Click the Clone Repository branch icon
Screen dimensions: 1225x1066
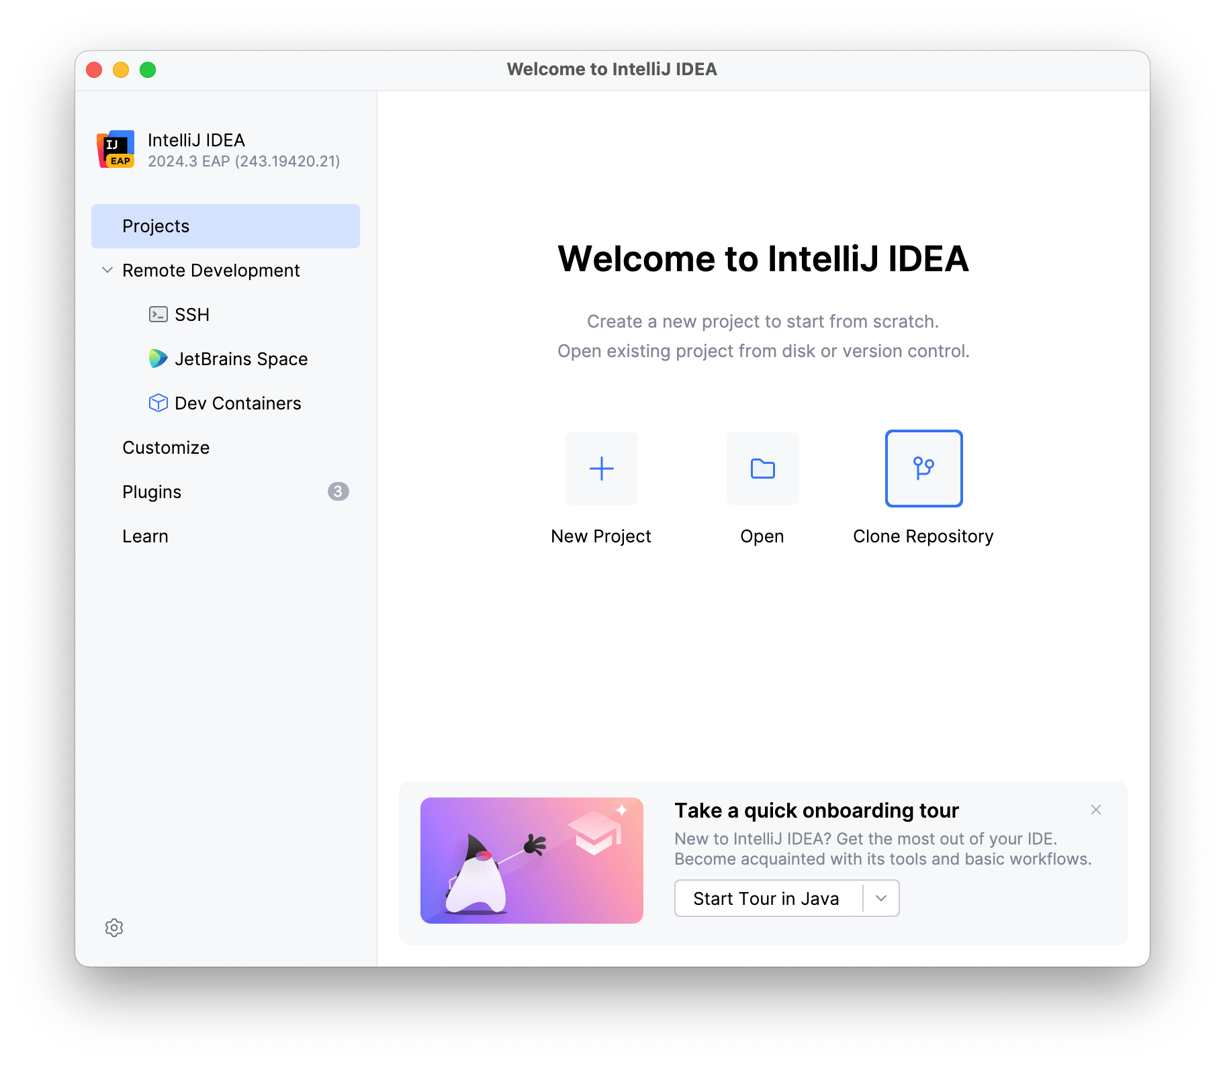[x=923, y=469]
